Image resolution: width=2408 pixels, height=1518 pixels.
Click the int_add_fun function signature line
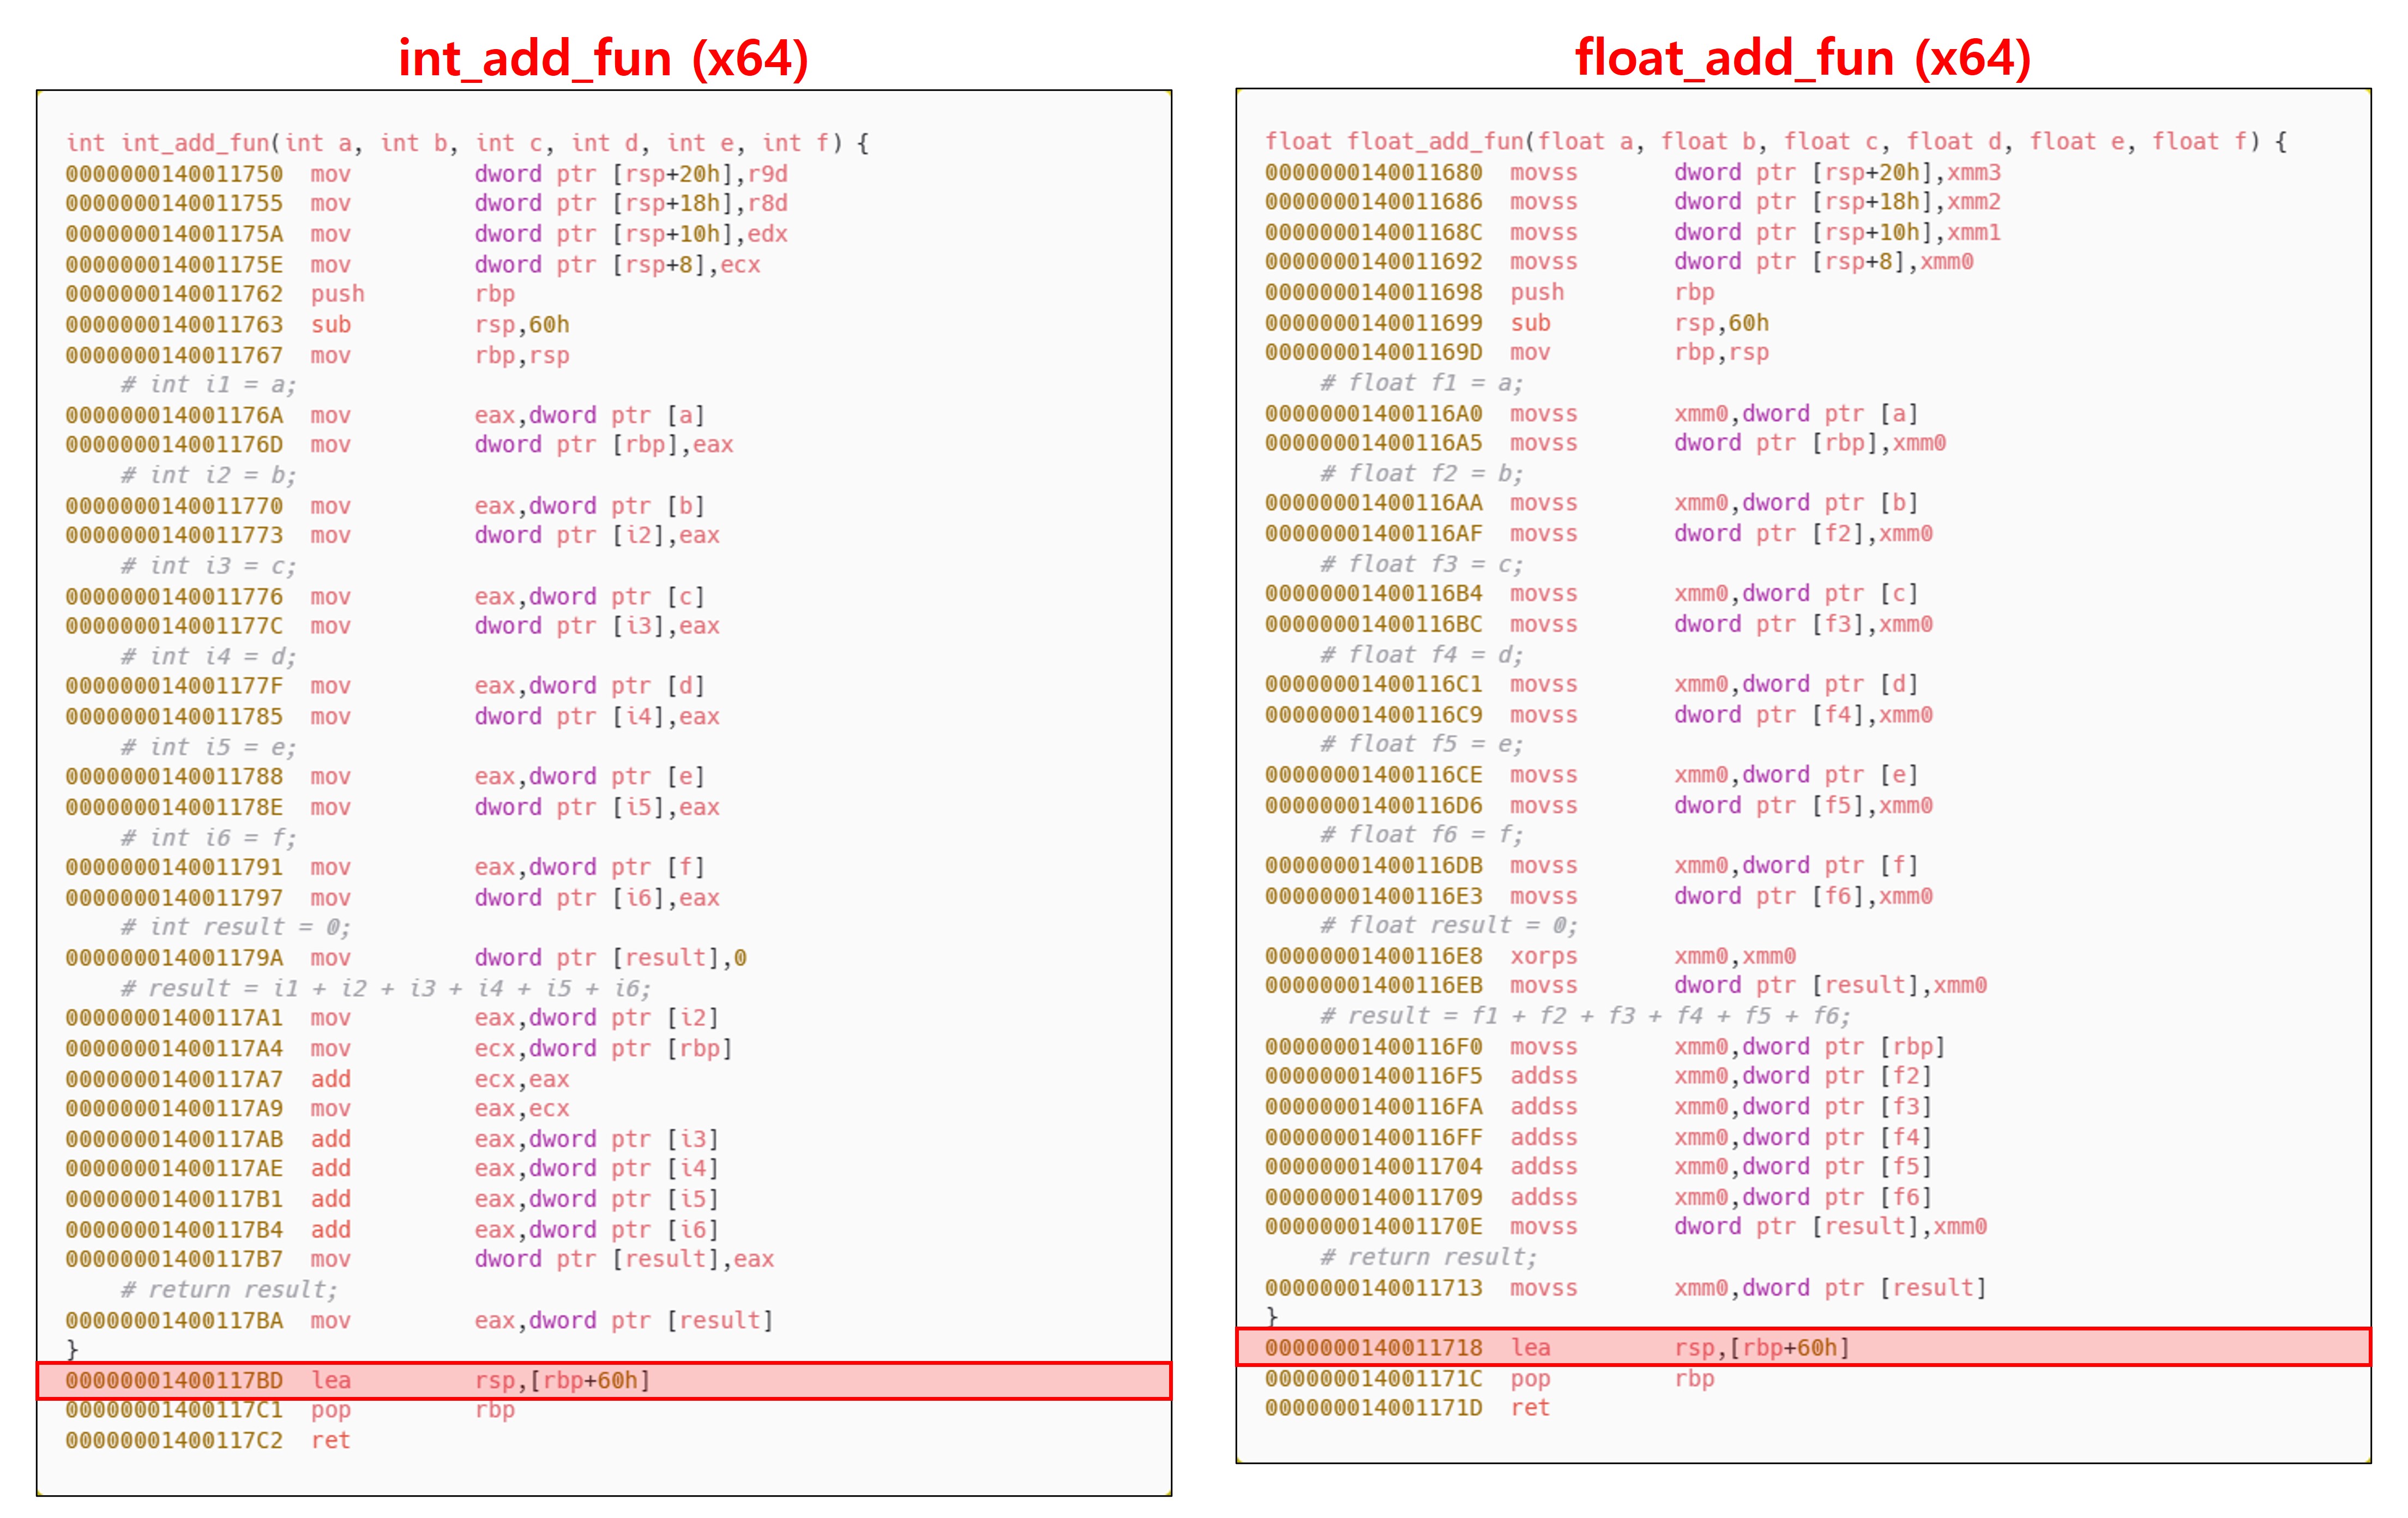click(467, 143)
